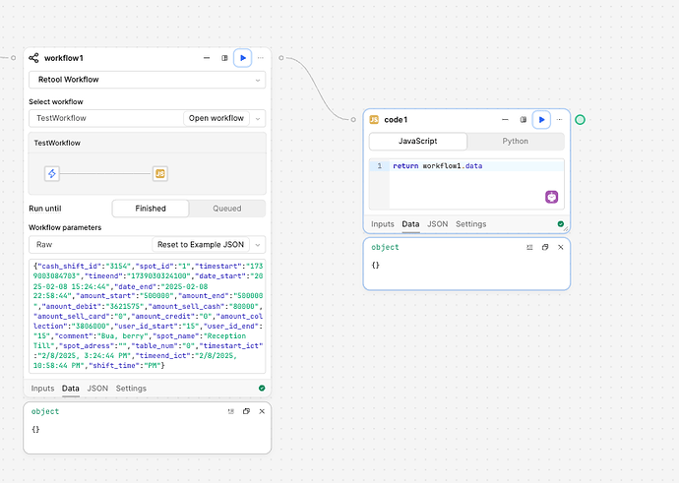Toggle list view in code1 result panel

529,247
